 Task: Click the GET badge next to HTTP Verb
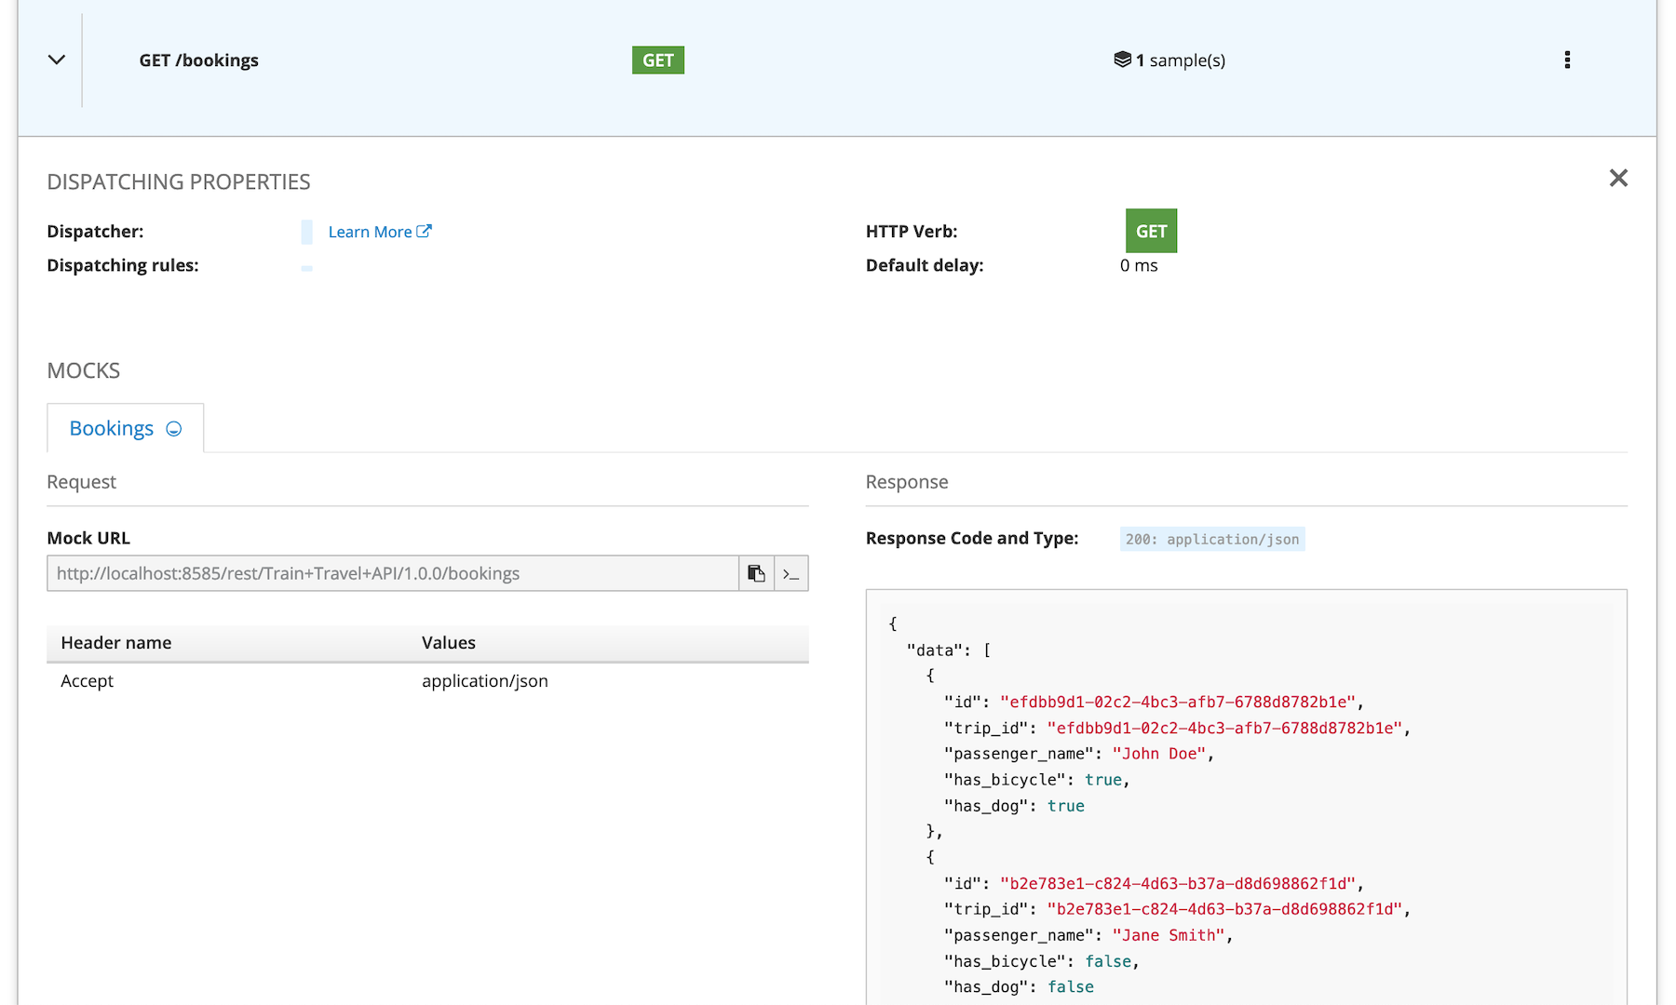1151,231
